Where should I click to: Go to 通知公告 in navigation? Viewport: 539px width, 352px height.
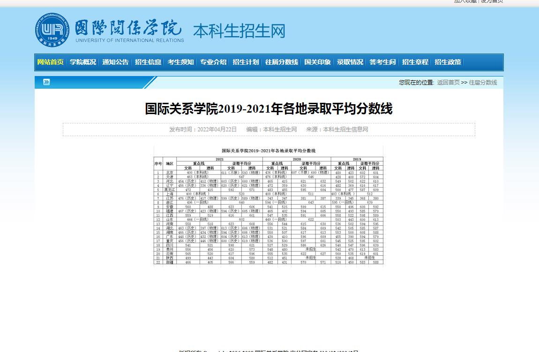click(115, 62)
